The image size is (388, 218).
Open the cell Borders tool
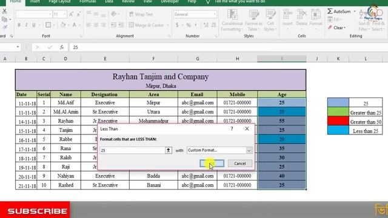click(48, 25)
